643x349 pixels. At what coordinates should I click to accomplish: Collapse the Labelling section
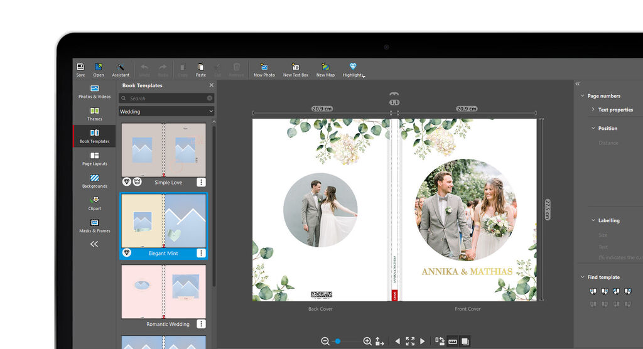593,220
